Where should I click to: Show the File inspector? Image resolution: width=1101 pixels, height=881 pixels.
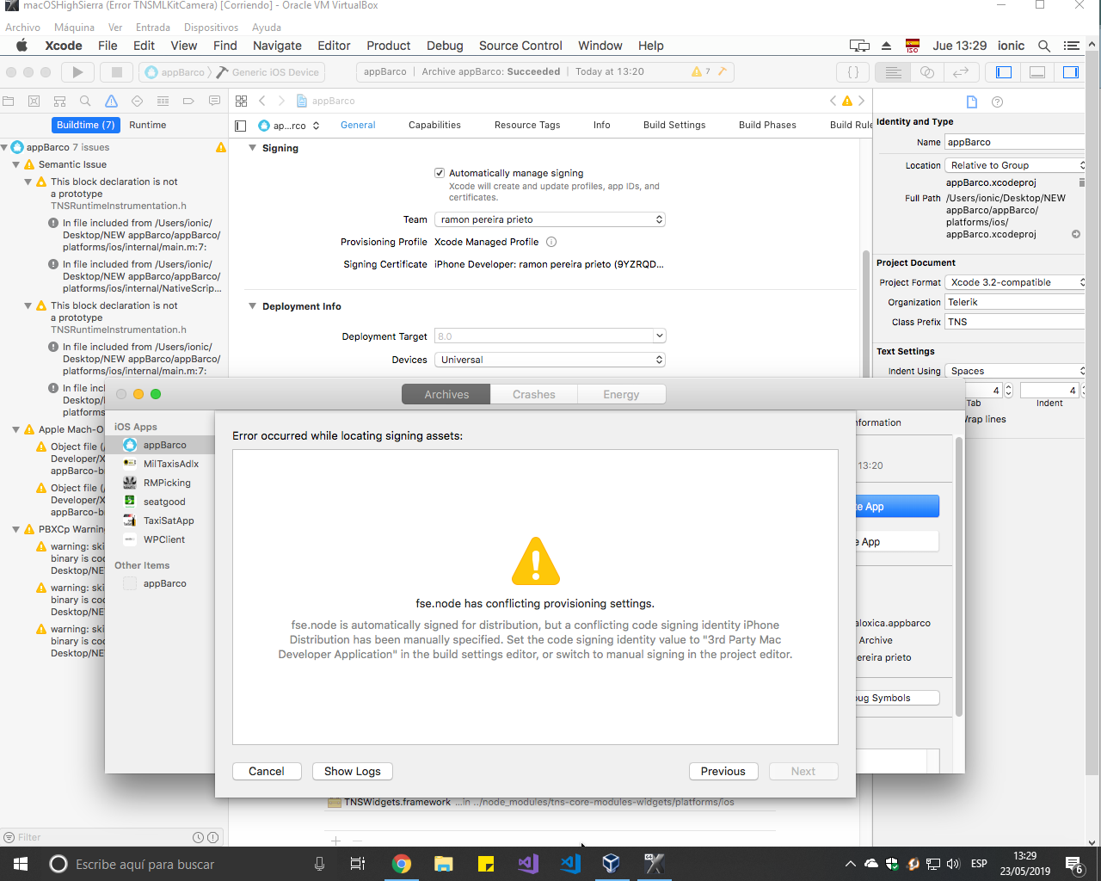(972, 102)
